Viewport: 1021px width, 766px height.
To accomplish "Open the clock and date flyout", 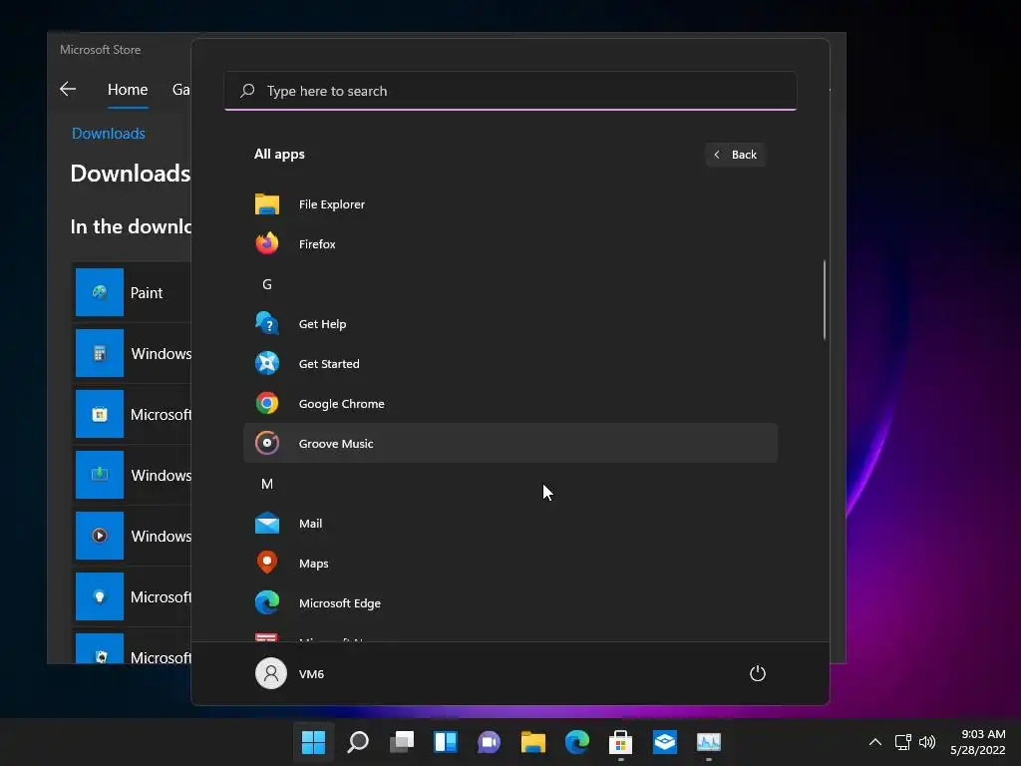I will (977, 742).
